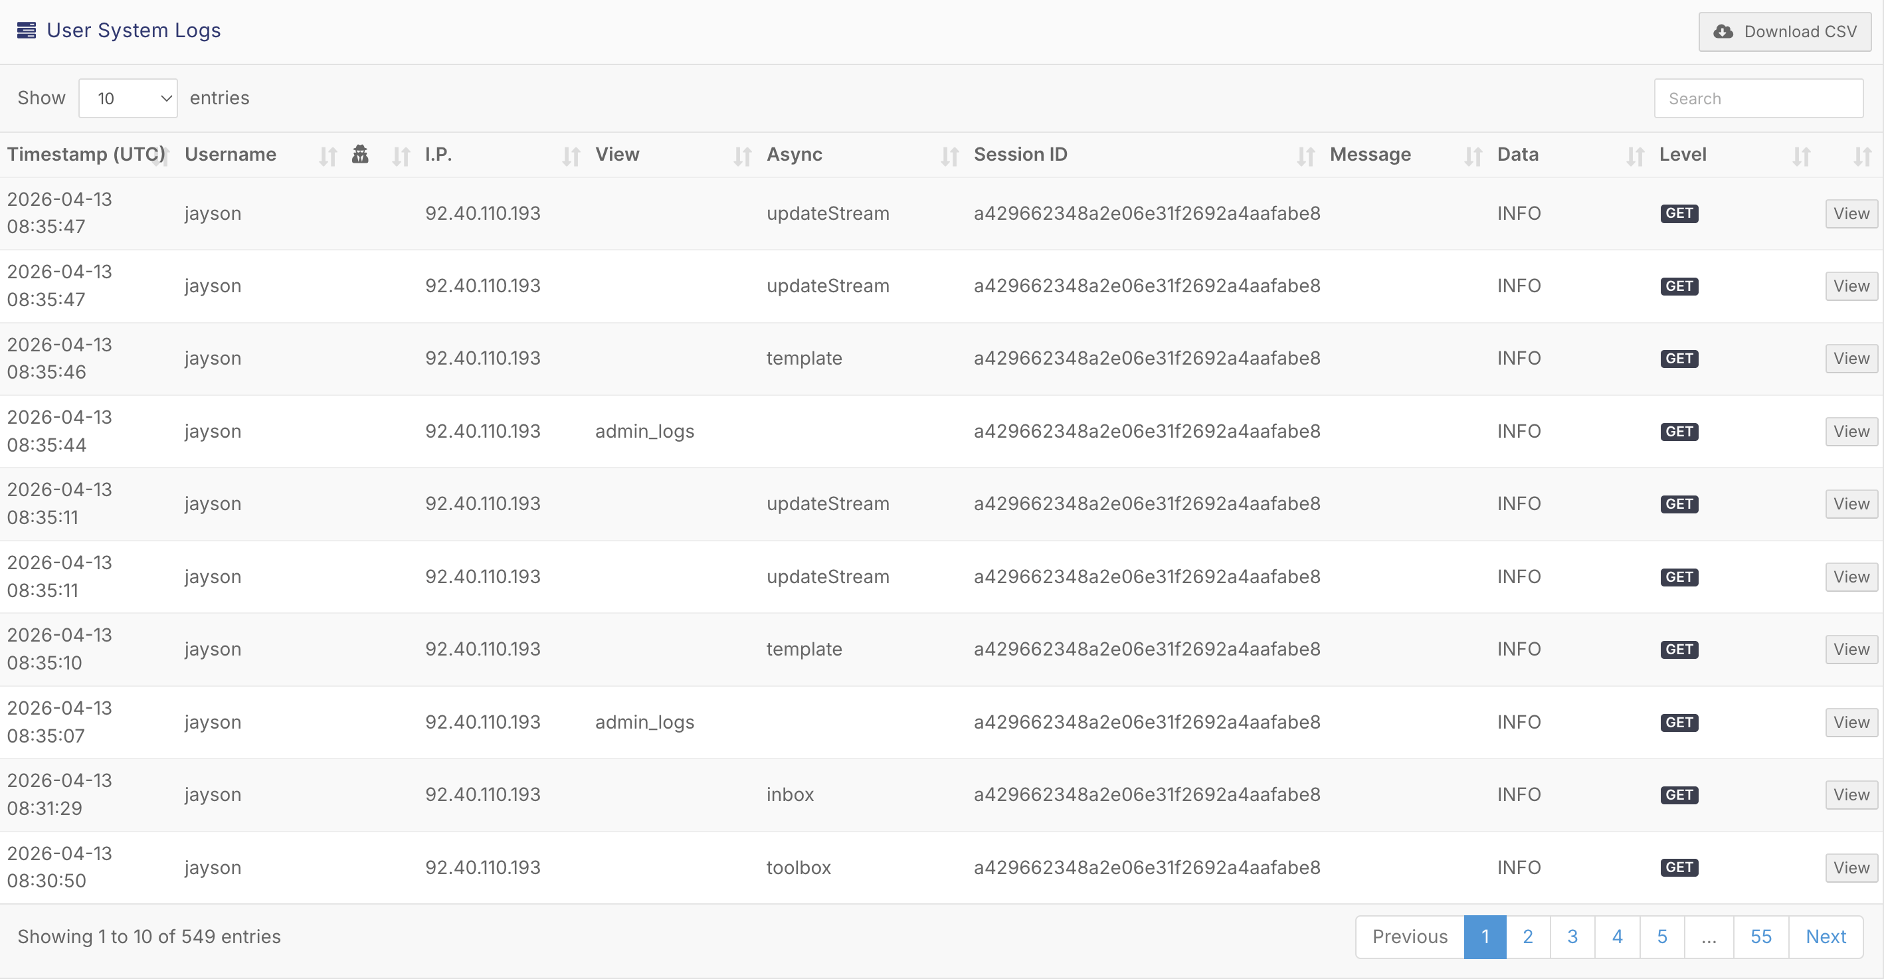Click the session ID in the 08:31:29 row

pyautogui.click(x=1147, y=795)
